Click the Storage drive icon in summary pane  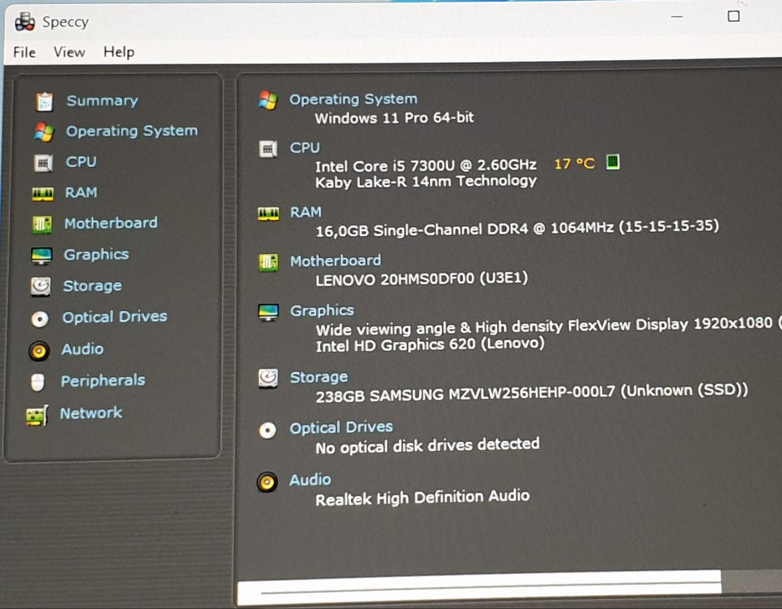click(268, 379)
